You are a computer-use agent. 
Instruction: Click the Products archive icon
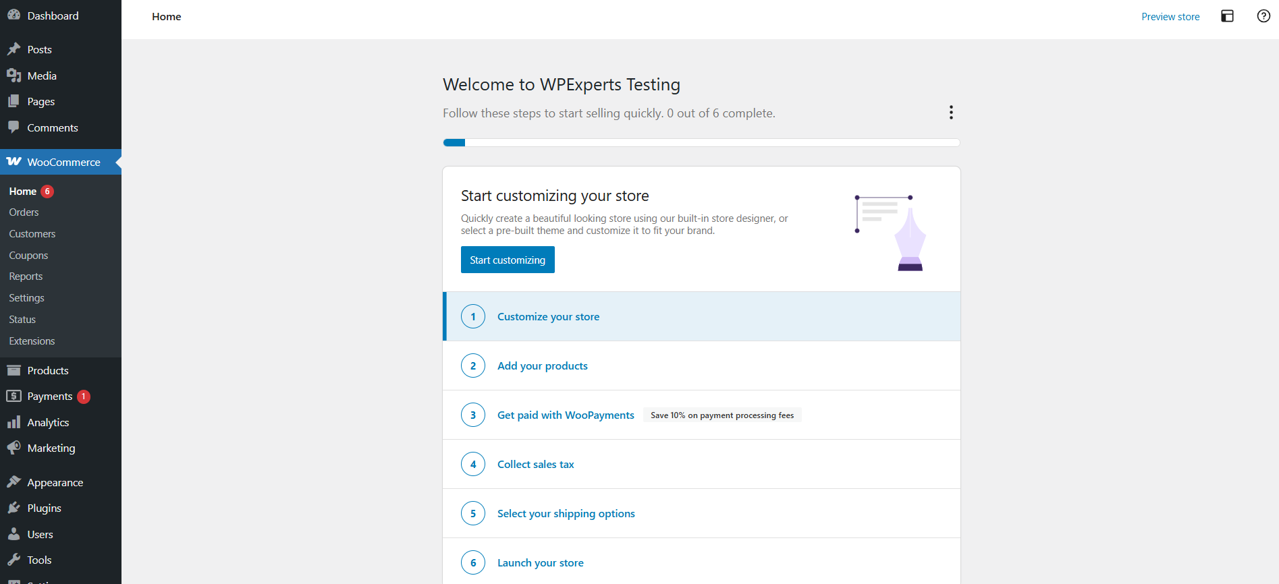13,370
